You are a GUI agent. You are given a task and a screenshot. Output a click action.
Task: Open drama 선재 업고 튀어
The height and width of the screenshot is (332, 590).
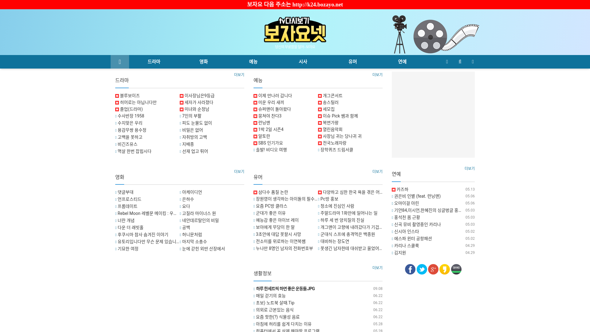point(195,151)
